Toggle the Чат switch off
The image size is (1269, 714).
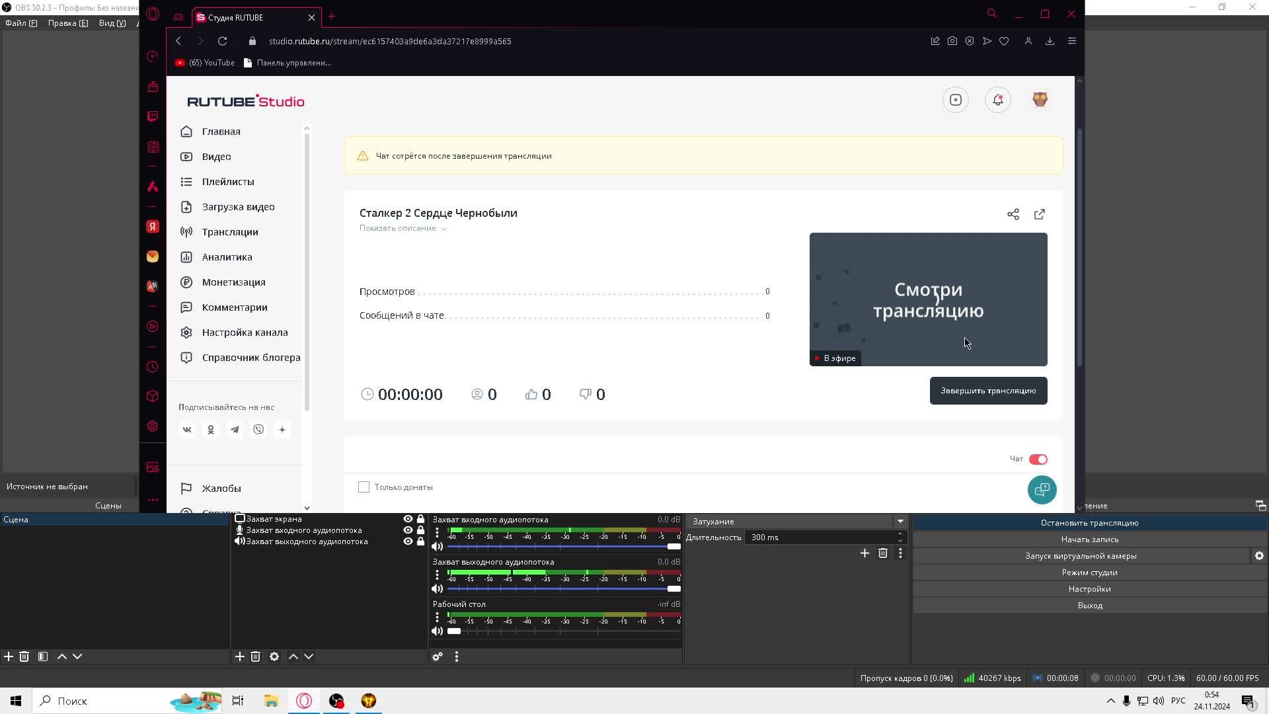[1038, 459]
